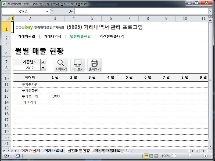Select column header 7
Viewport: 215px width, 161px height.
pos(129,18)
